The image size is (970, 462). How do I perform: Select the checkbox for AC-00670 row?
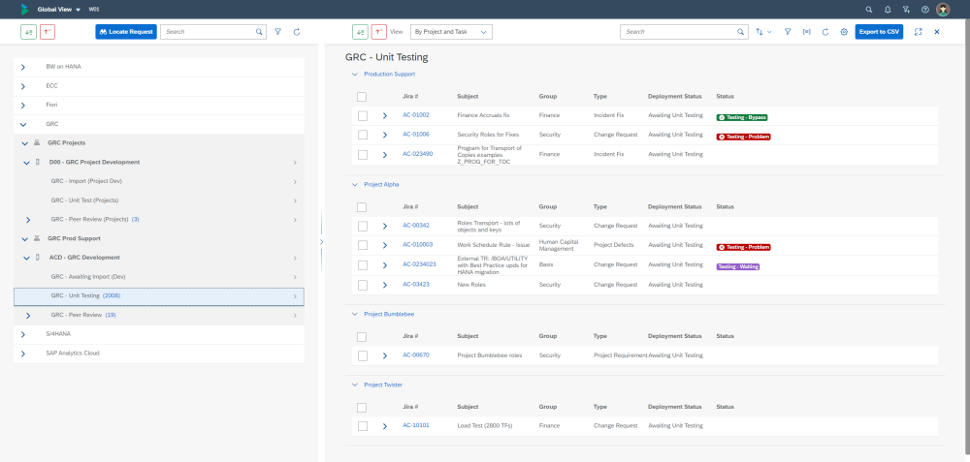coord(362,355)
